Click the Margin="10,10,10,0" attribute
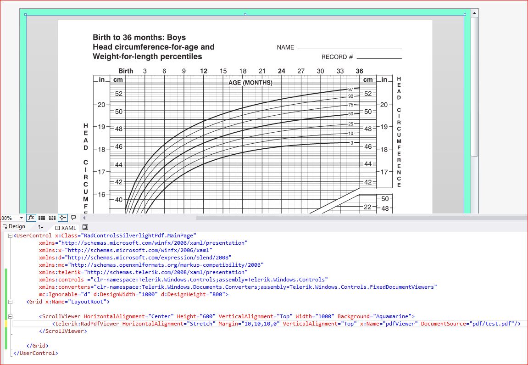The height and width of the screenshot is (365, 528). pos(249,324)
